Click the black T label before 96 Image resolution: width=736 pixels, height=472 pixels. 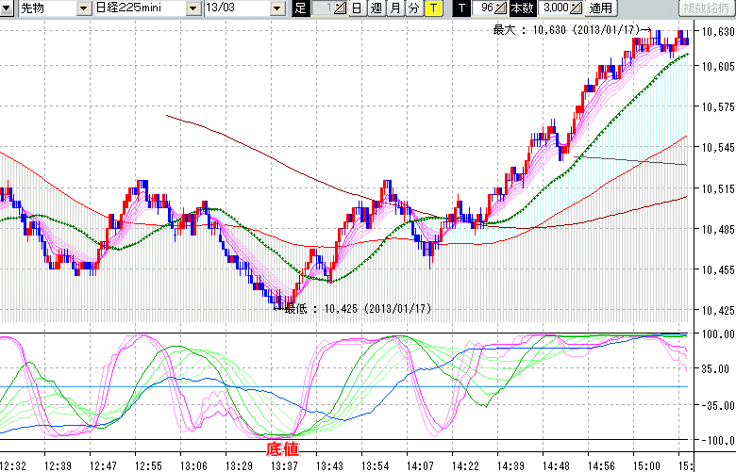tap(461, 8)
